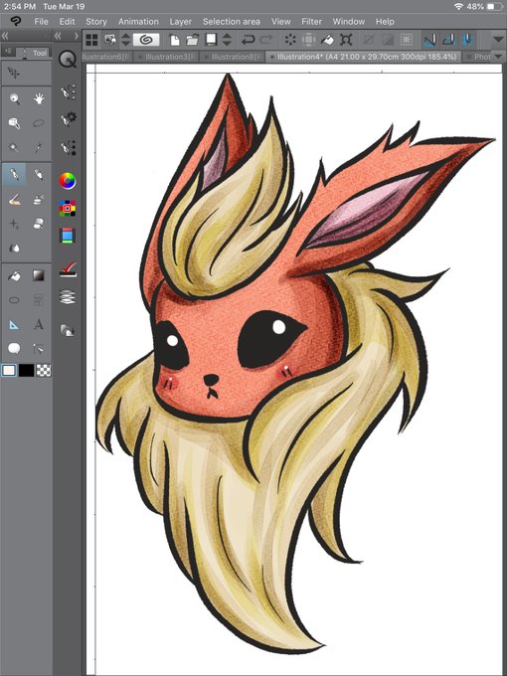This screenshot has width=507, height=676.
Task: Select the Pen tool
Action: (14, 175)
